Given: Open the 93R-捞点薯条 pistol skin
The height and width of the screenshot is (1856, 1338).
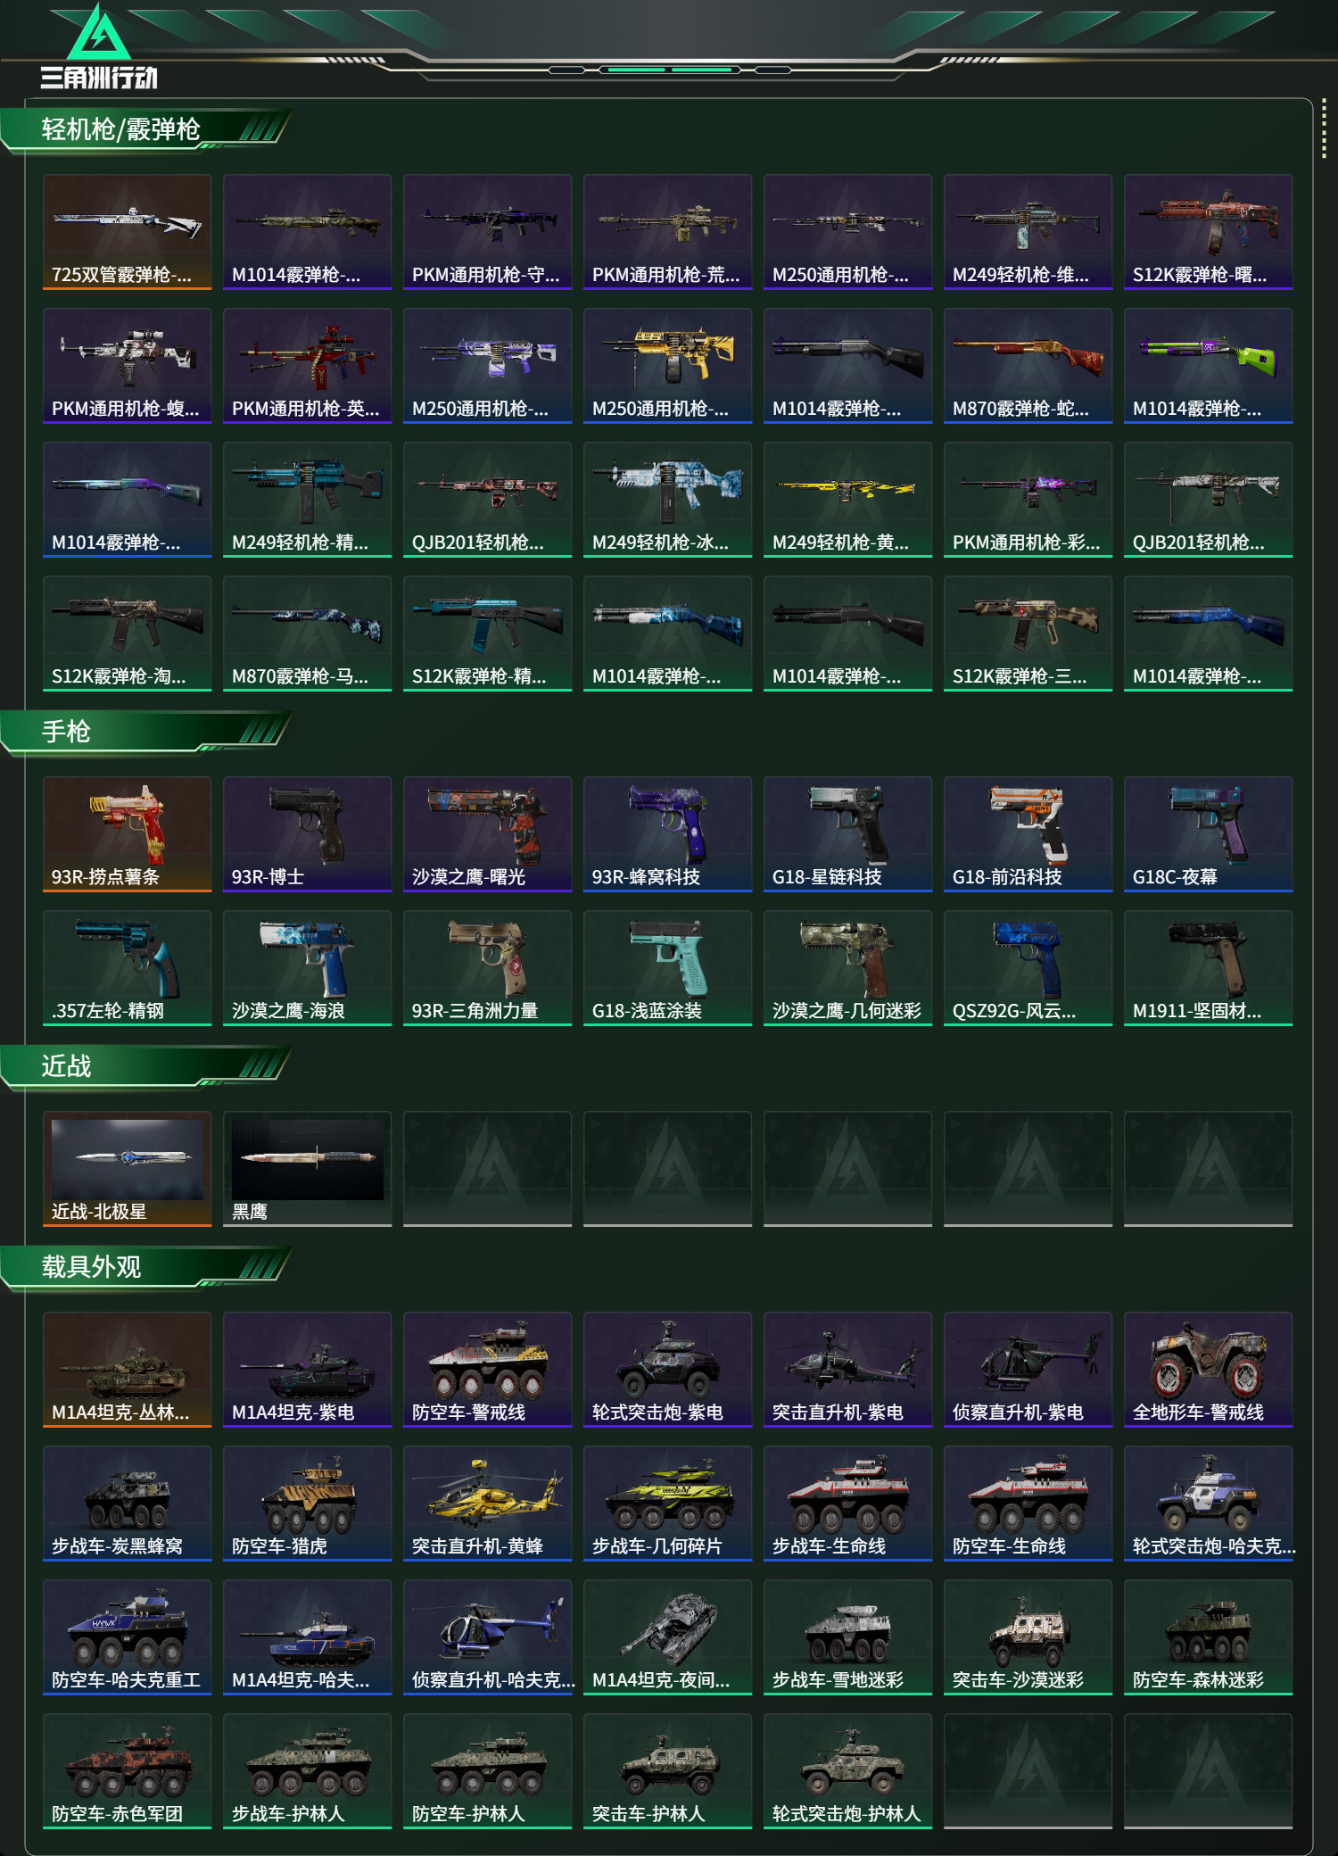Looking at the screenshot, I should [128, 834].
